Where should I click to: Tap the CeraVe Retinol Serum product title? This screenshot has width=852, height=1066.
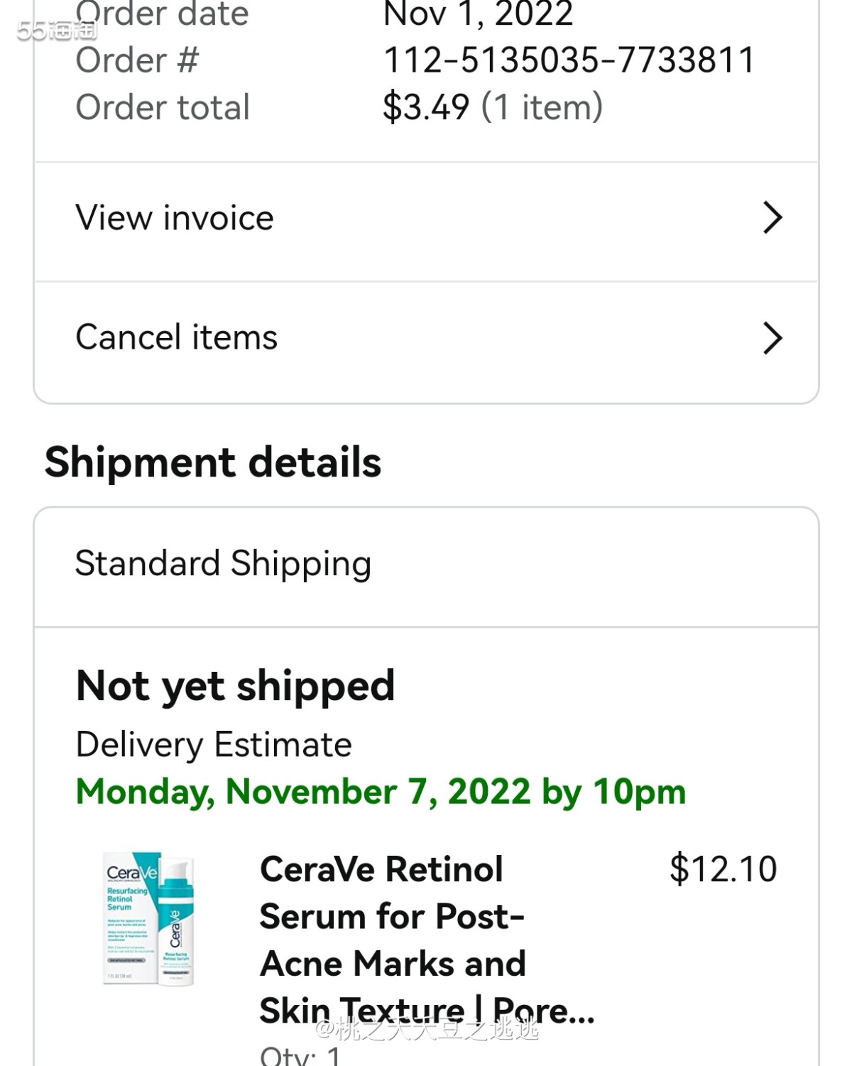(x=427, y=940)
